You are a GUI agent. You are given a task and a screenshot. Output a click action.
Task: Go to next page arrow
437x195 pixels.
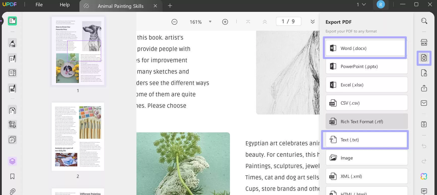coord(312,22)
